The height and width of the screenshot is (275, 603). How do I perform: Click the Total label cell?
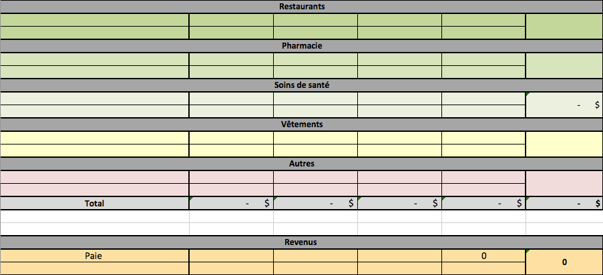click(x=94, y=203)
